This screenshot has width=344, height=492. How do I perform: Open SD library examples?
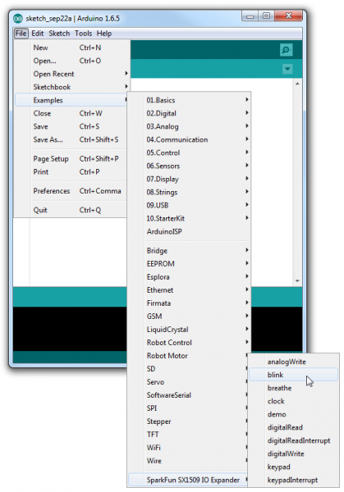(188, 369)
